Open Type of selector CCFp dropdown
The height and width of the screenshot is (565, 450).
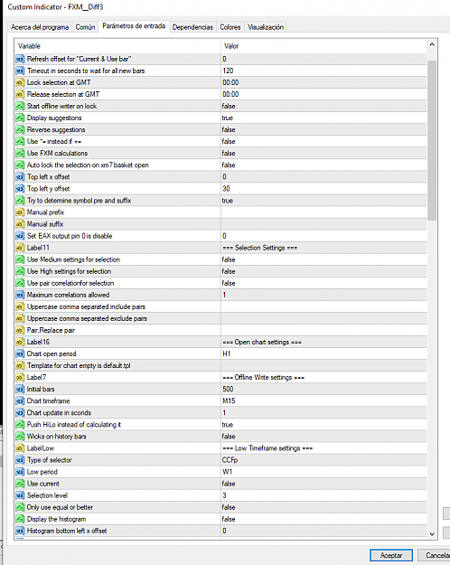tap(323, 460)
